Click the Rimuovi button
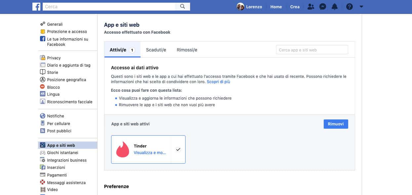The width and height of the screenshot is (412, 195). point(336,124)
